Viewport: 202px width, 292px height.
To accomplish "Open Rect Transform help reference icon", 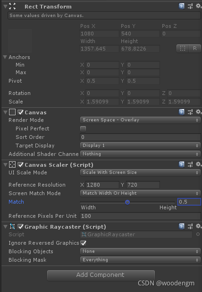I will [181, 6].
